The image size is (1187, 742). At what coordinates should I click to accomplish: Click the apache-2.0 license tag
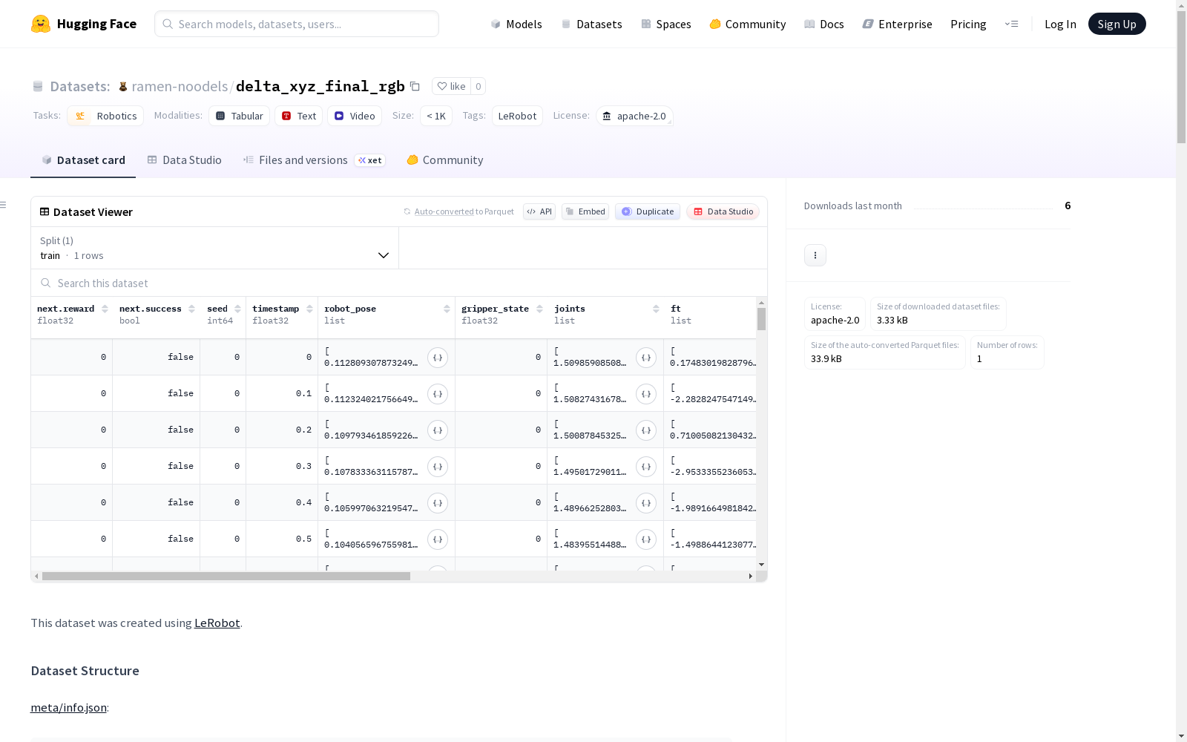634,116
